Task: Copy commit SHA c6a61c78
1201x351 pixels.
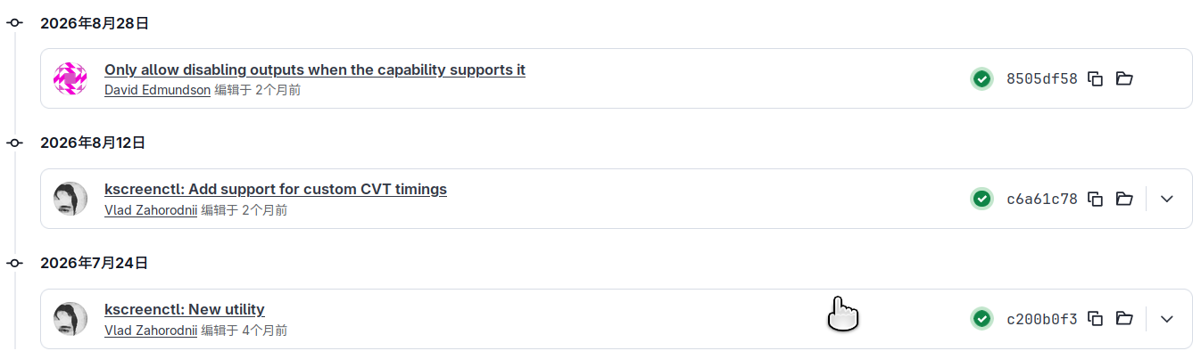Action: [x=1096, y=199]
